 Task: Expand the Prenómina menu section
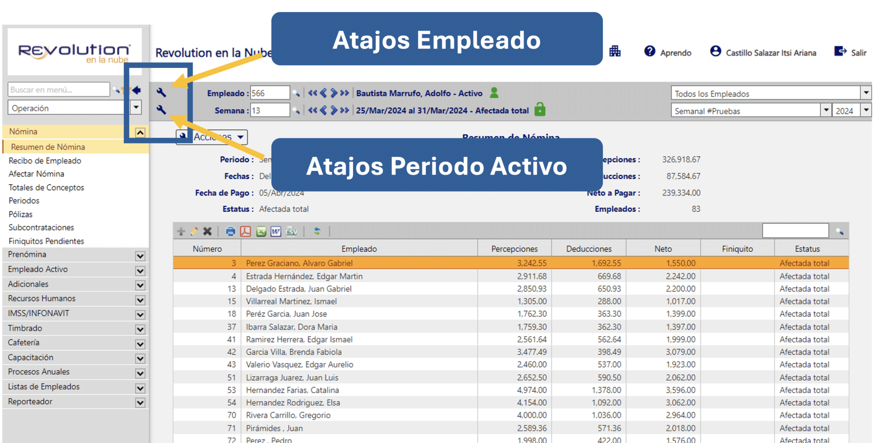140,256
